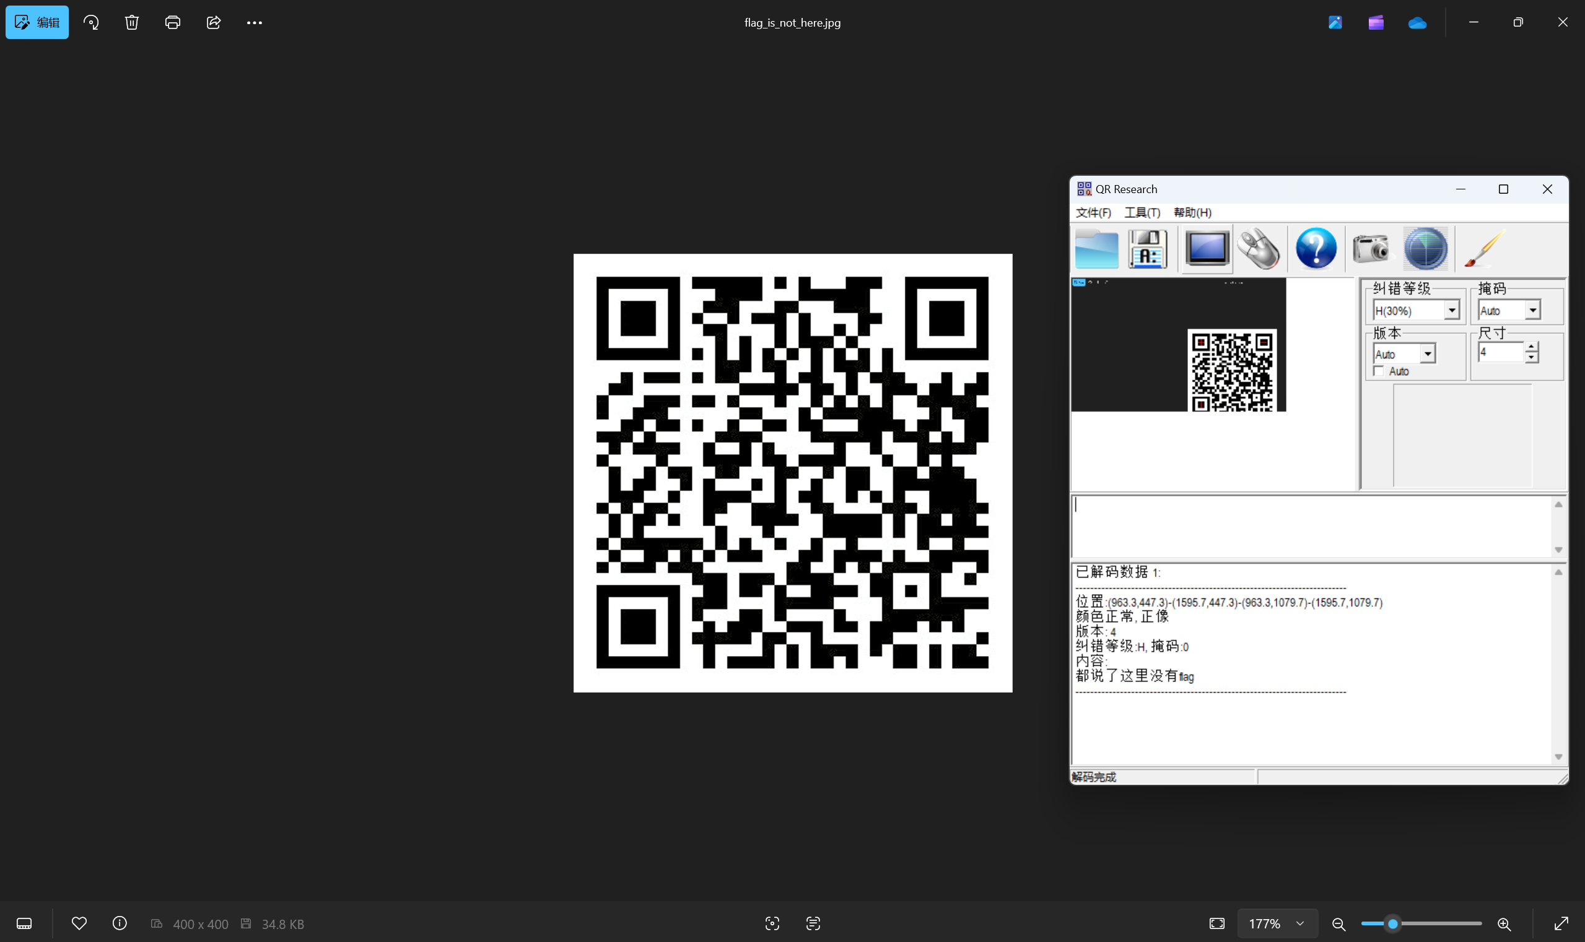Image resolution: width=1585 pixels, height=942 pixels.
Task: Click the empty text input box in QR Research
Action: tap(1311, 526)
